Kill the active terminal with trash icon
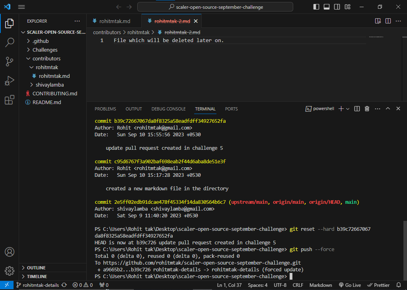 click(367, 108)
